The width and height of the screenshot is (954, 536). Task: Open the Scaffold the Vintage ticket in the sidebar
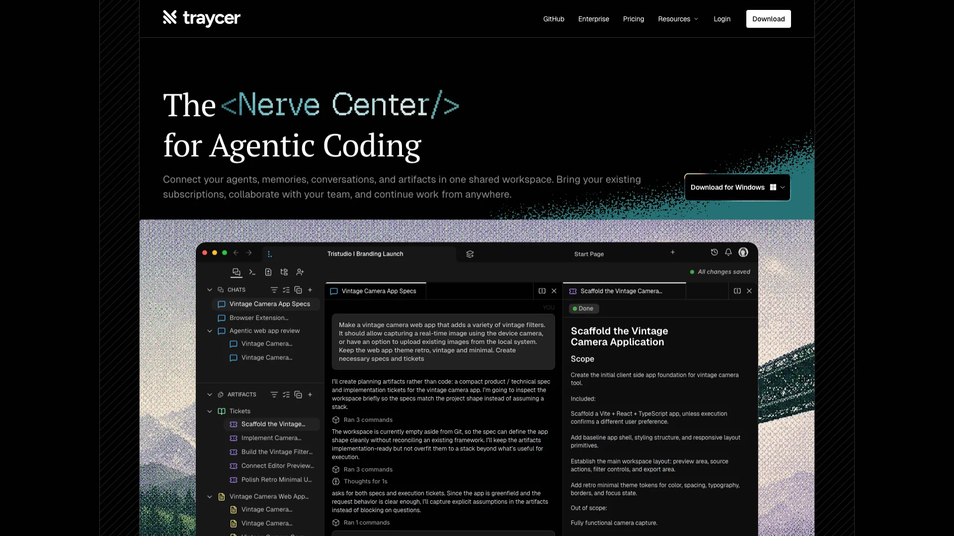pos(271,424)
